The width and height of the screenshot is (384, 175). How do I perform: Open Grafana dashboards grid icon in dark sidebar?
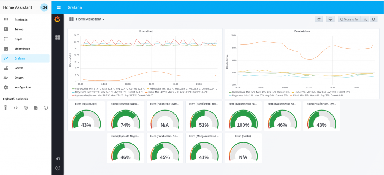58,37
